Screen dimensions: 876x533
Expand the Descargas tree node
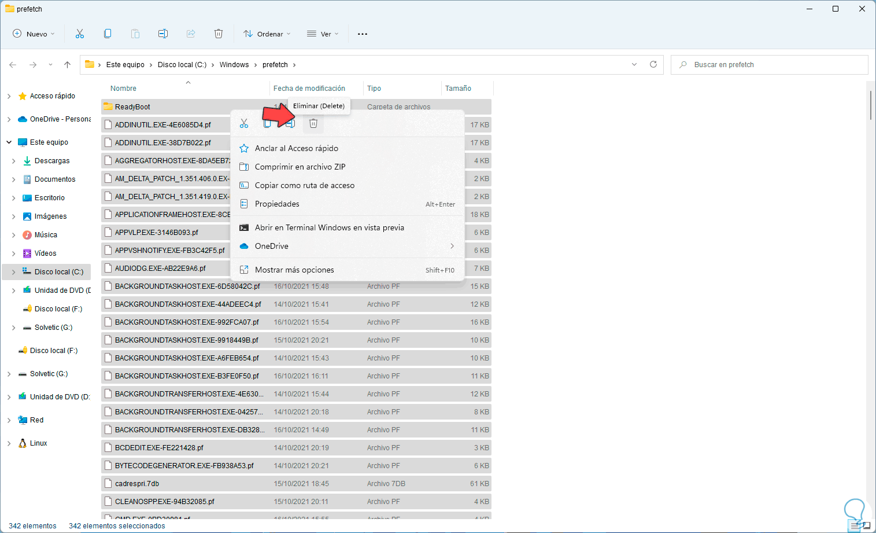13,161
